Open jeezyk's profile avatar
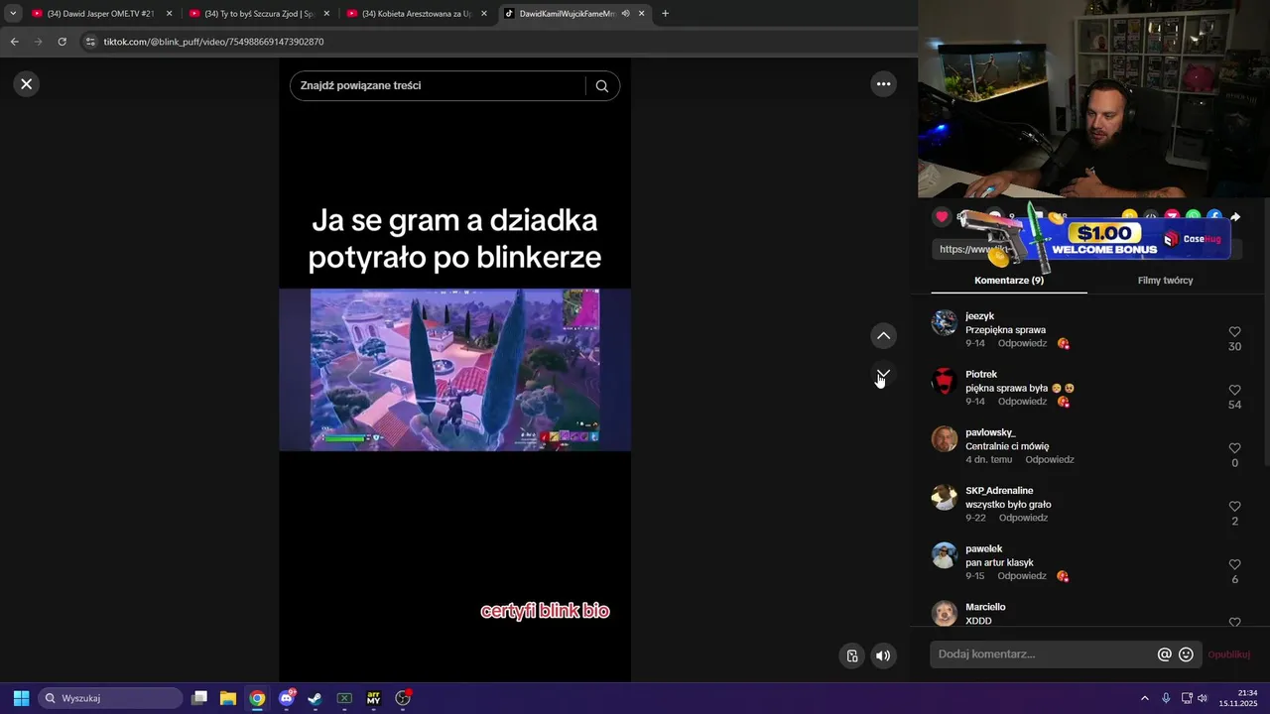The height and width of the screenshot is (714, 1270). click(x=945, y=322)
